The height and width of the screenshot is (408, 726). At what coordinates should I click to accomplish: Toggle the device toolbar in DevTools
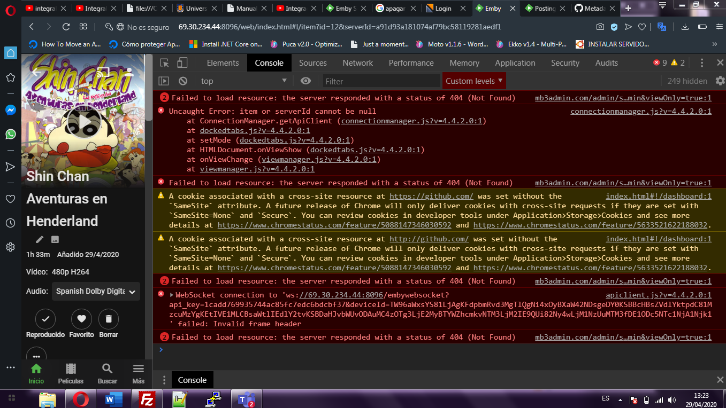(182, 62)
